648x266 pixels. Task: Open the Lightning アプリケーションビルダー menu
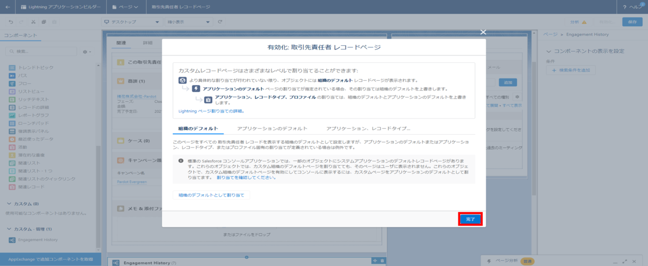[x=61, y=7]
